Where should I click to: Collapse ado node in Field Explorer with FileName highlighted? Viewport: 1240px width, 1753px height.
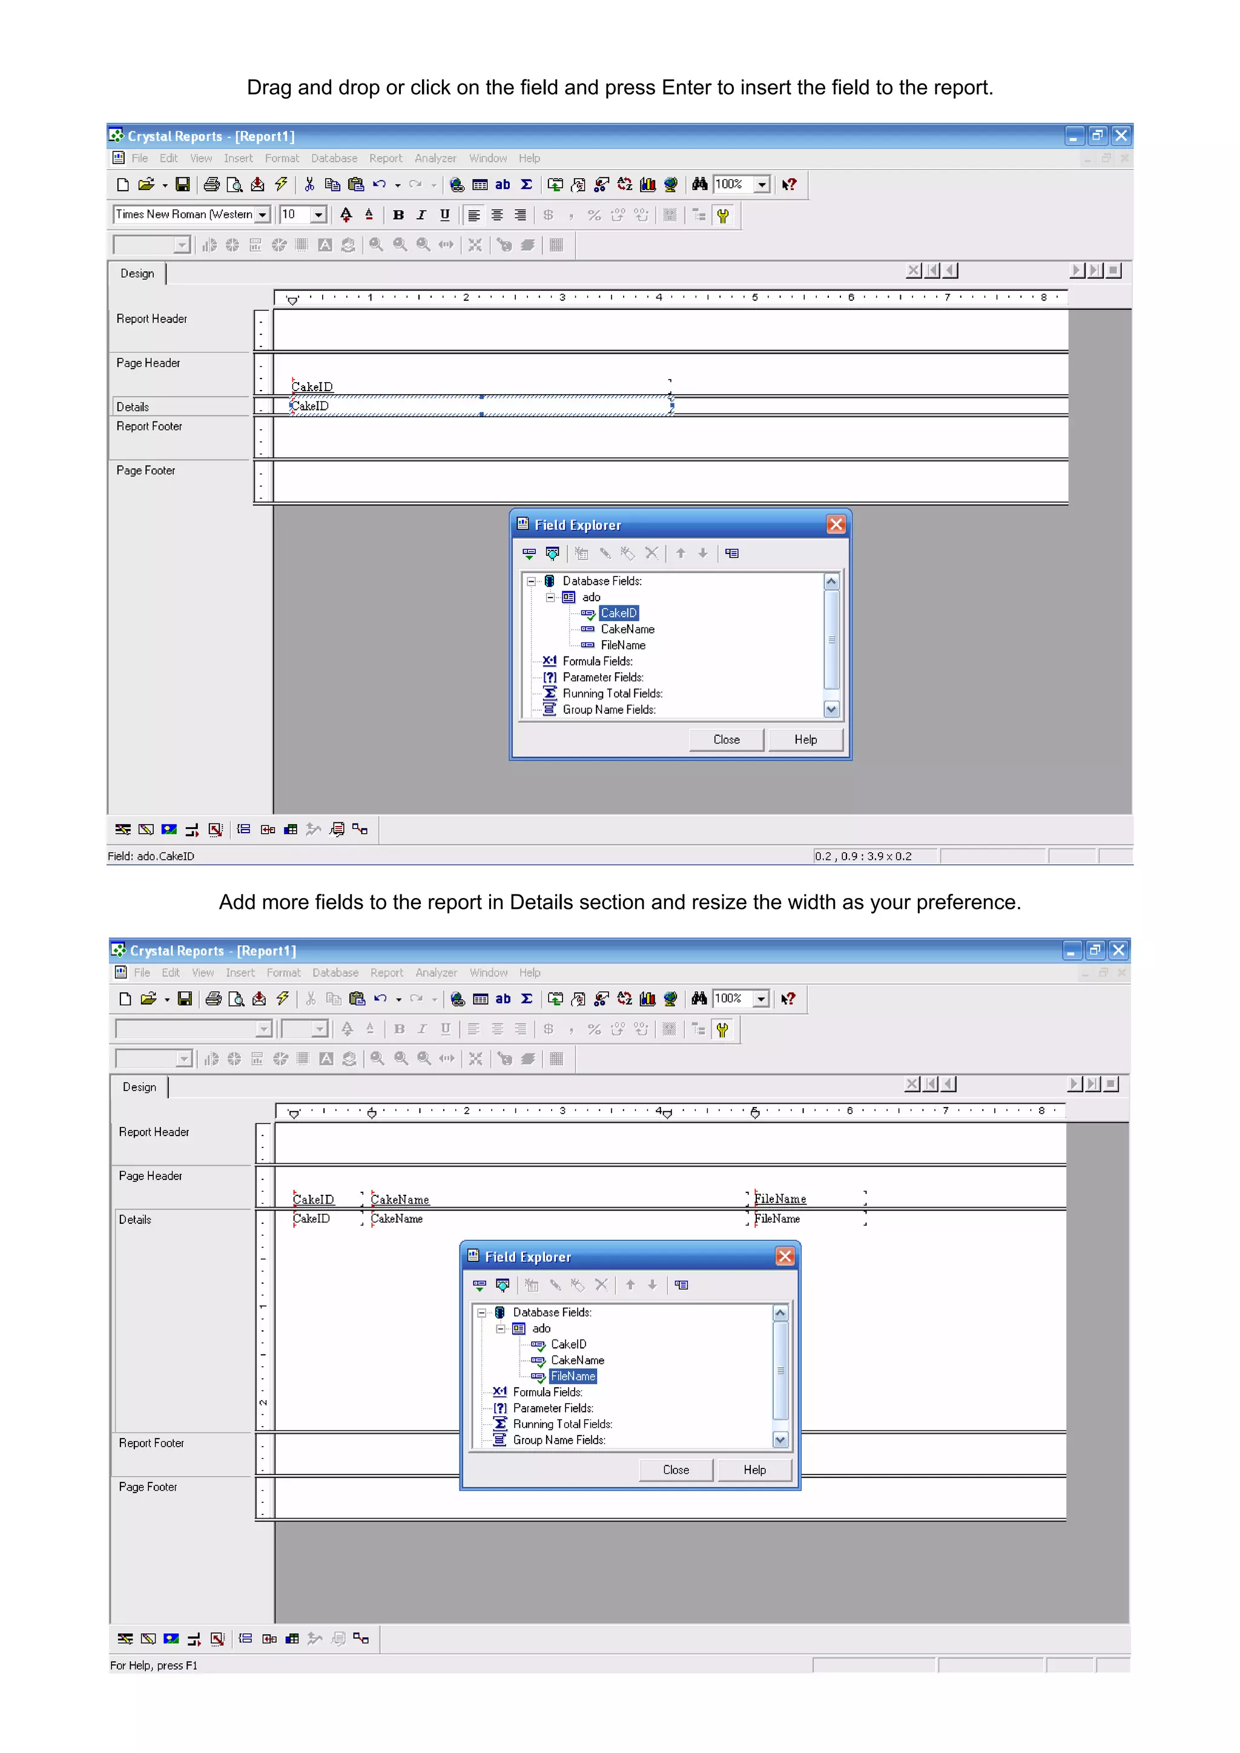501,1329
